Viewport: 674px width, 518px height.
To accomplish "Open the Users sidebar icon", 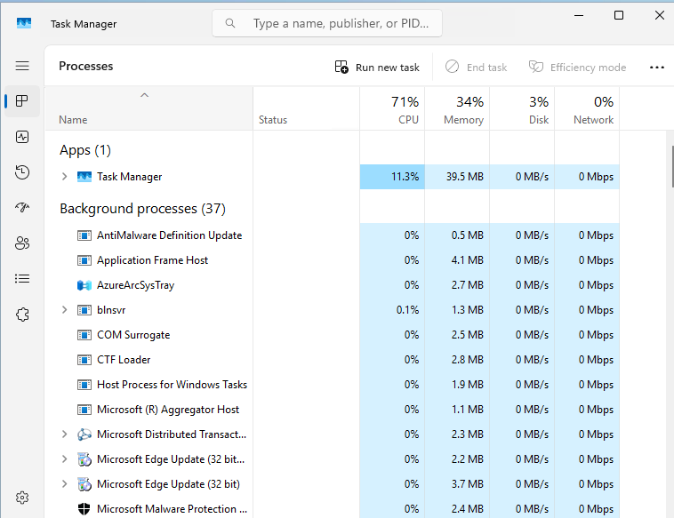I will tap(22, 243).
